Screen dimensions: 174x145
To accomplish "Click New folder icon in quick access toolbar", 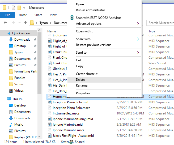I will [19, 8].
